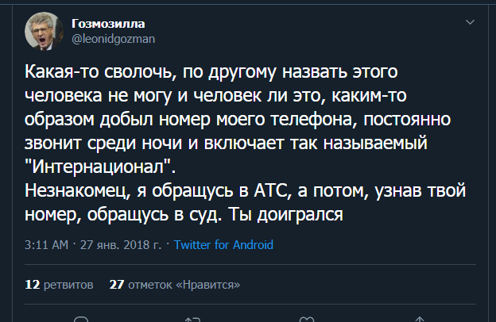496x322 pixels.
Task: Click the 3:11 AM timestamp
Action: pyautogui.click(x=47, y=244)
